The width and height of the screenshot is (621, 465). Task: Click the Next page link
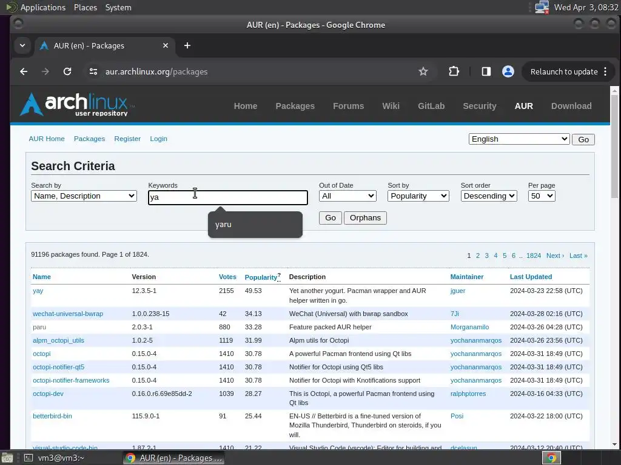(556, 256)
